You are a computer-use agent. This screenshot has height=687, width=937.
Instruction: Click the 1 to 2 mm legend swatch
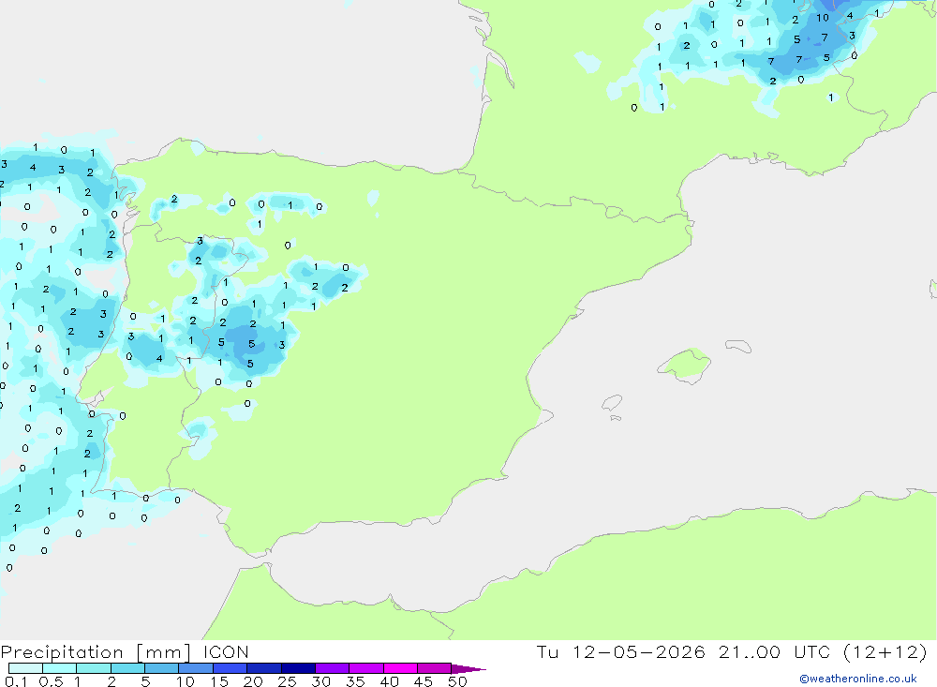93,668
